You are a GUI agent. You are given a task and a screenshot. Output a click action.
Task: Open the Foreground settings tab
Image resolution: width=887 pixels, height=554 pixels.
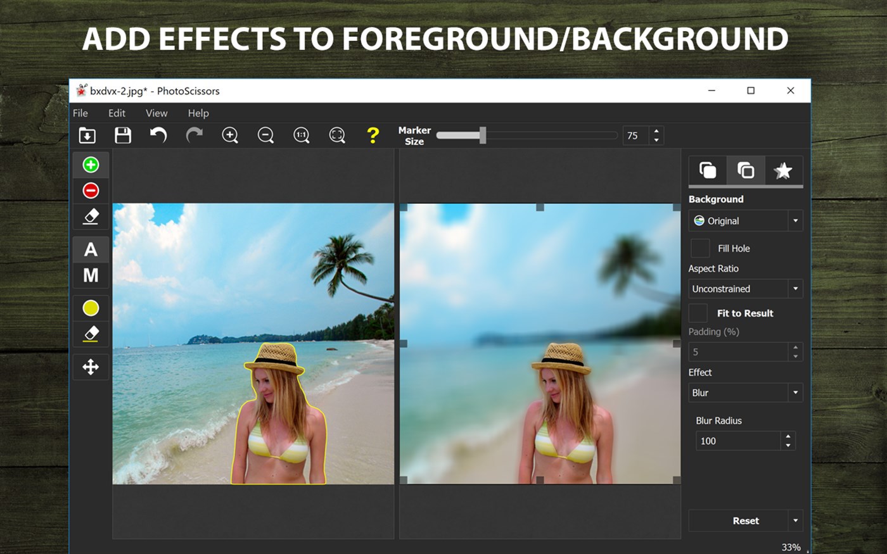pos(708,170)
